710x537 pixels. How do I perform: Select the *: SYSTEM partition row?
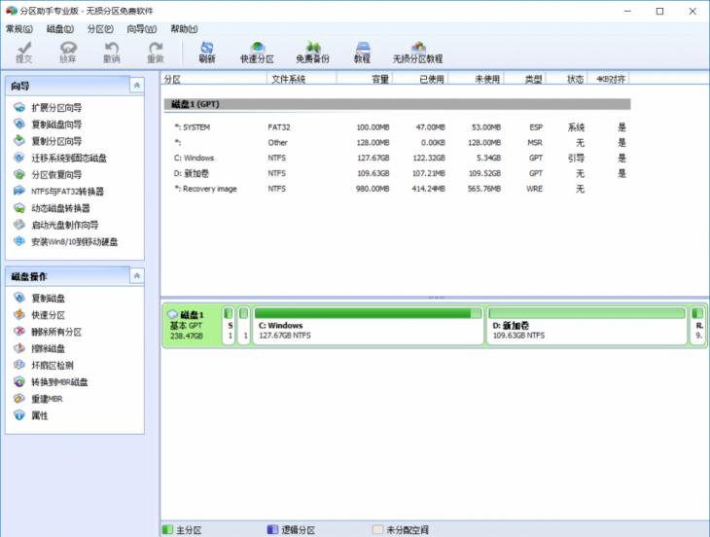397,127
